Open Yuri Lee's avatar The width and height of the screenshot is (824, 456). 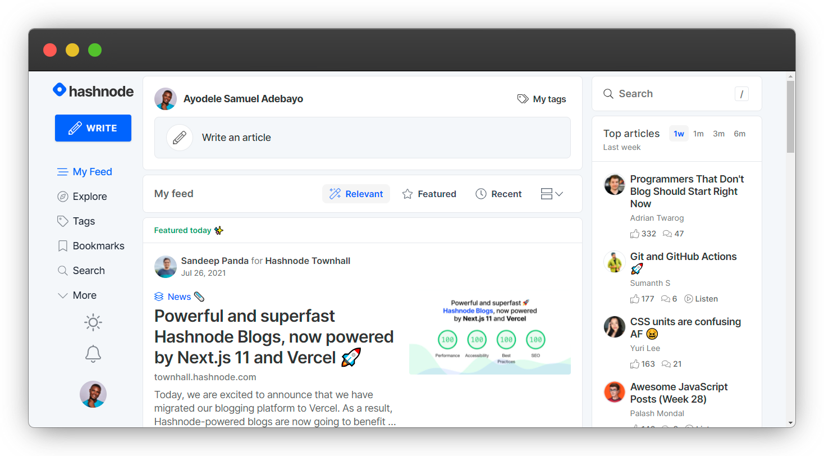(615, 327)
